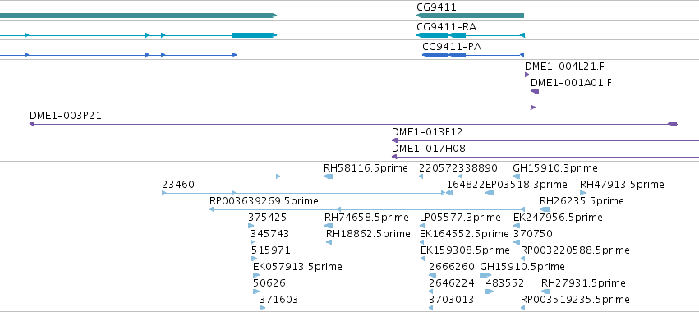Viewport: 699px width, 312px height.
Task: Select the GH15910.3prime EST feature
Action: pos(516,177)
